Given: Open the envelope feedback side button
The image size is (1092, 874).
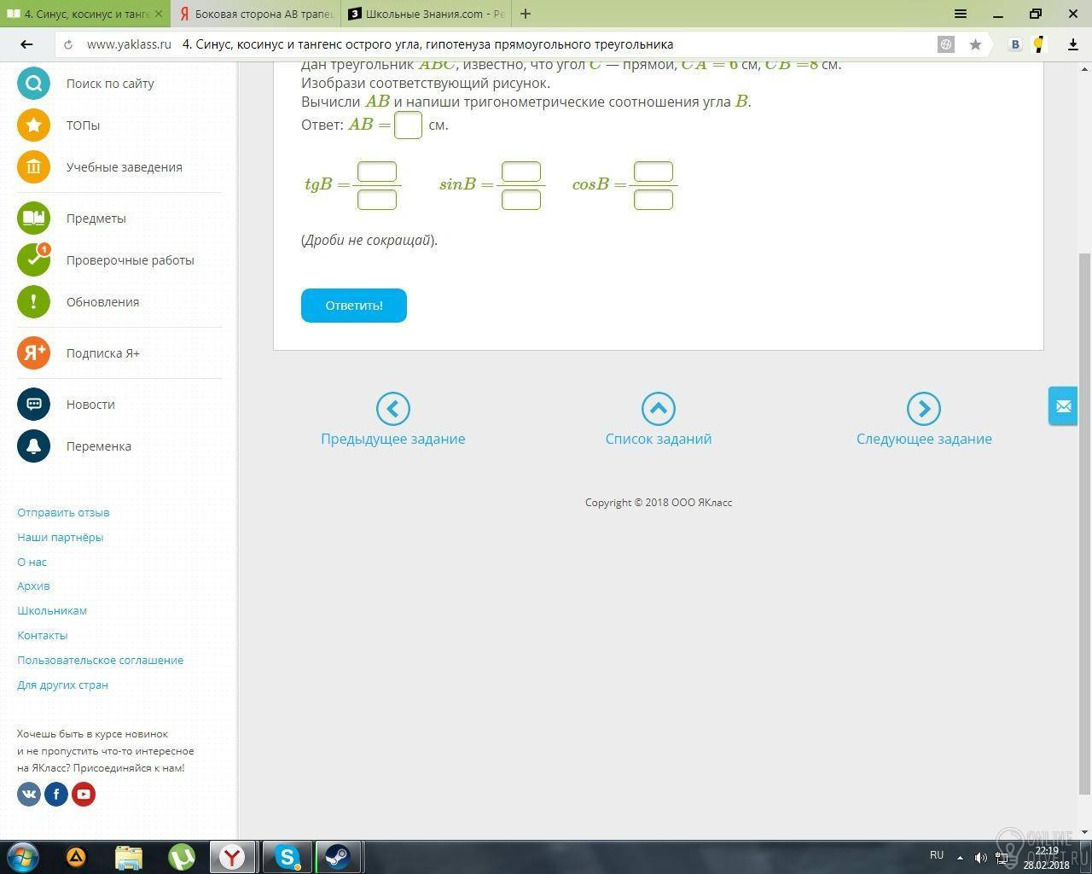Looking at the screenshot, I should [x=1063, y=406].
